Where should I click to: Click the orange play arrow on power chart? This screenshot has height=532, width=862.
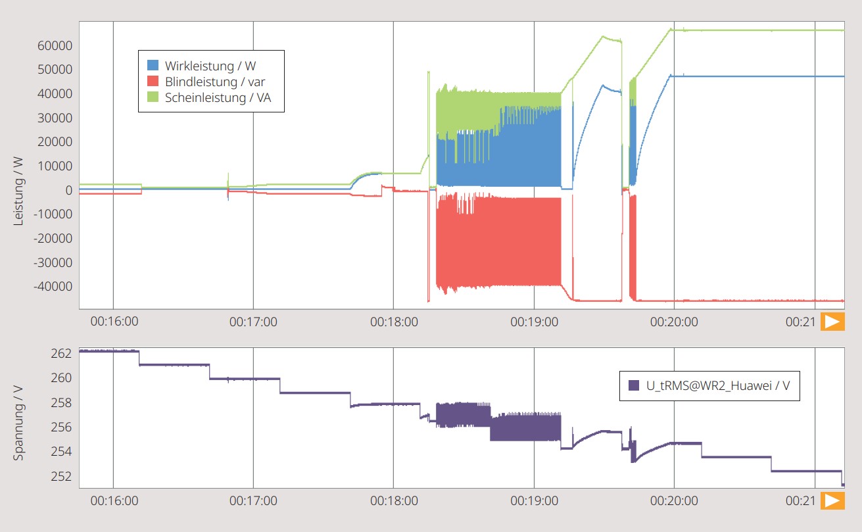pyautogui.click(x=832, y=322)
